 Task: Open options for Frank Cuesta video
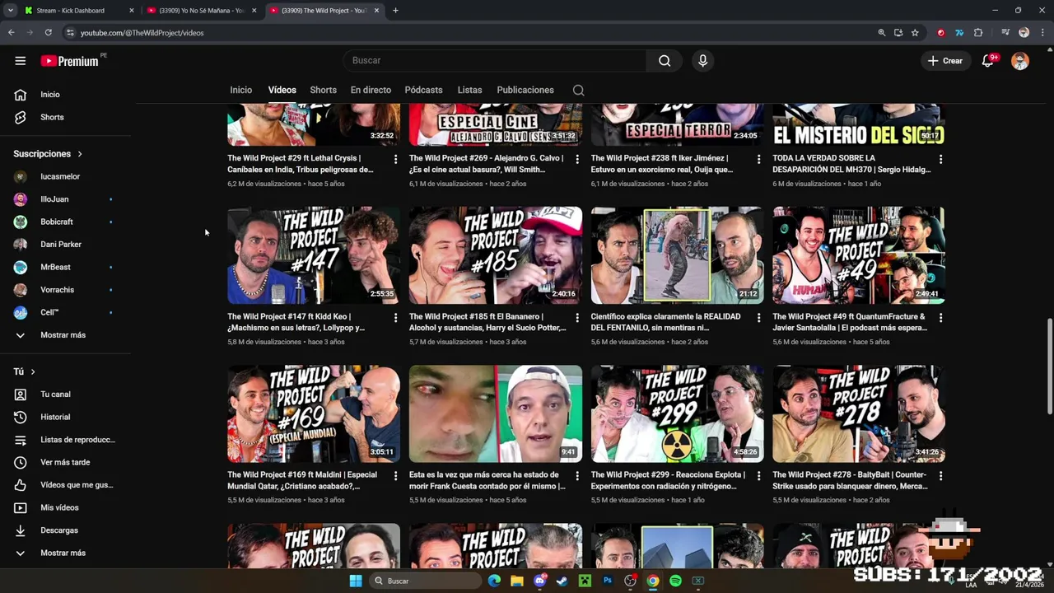[576, 475]
